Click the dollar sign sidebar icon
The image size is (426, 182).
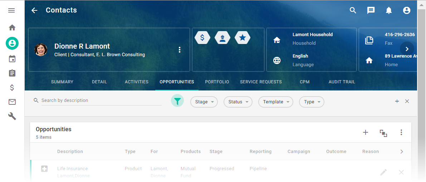(12, 88)
